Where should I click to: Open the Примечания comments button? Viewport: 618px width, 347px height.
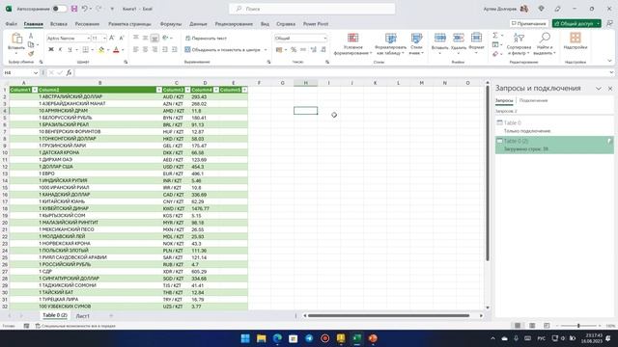528,23
